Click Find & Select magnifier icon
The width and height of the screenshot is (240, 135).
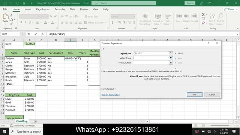point(220,16)
